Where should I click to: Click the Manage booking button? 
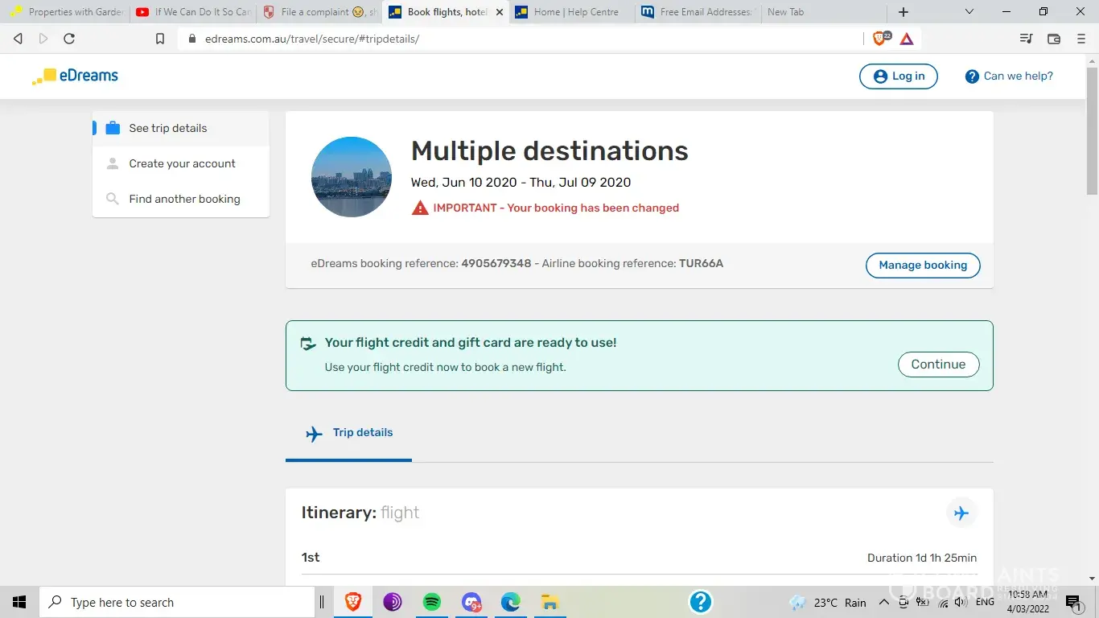click(923, 265)
